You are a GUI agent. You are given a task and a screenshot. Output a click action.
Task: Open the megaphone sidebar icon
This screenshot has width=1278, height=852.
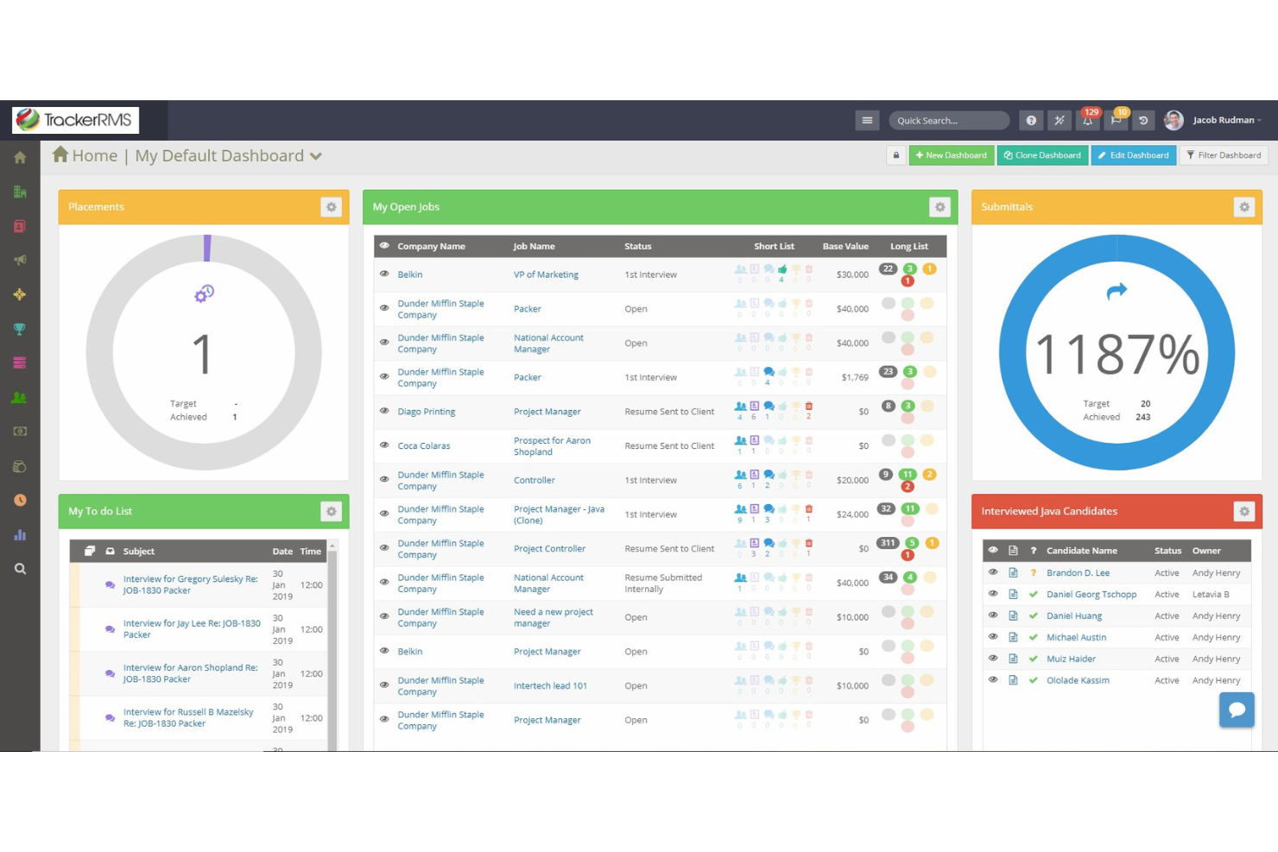click(x=20, y=260)
